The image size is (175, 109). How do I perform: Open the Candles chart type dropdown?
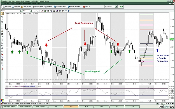tap(21, 11)
